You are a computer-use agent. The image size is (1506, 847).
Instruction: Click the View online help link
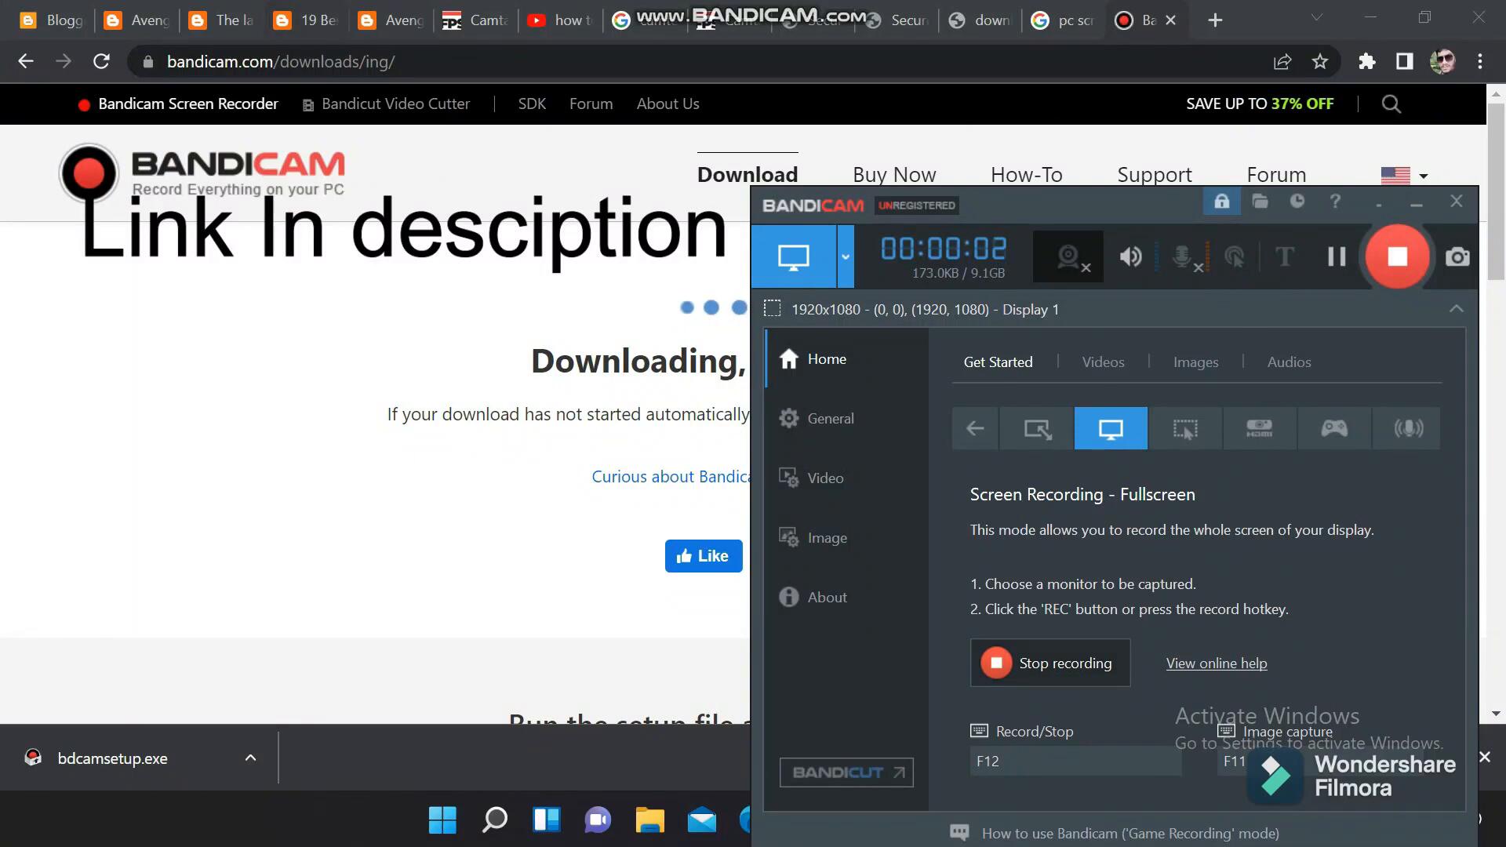point(1216,663)
